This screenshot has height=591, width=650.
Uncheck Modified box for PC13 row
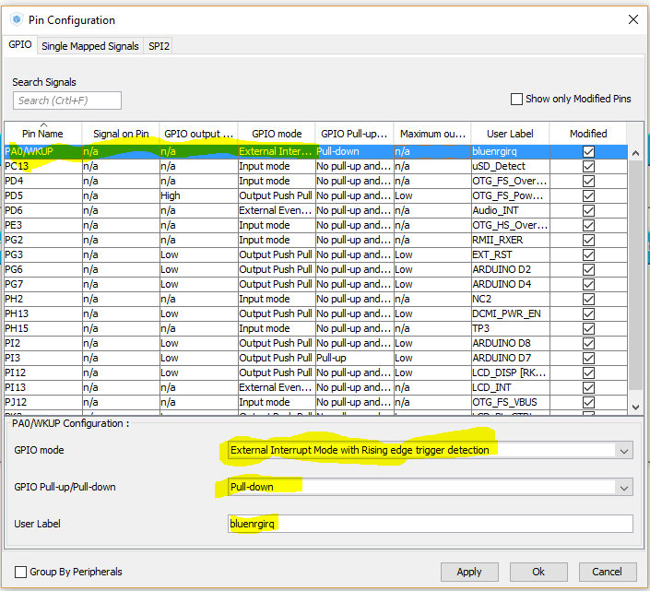click(x=588, y=166)
